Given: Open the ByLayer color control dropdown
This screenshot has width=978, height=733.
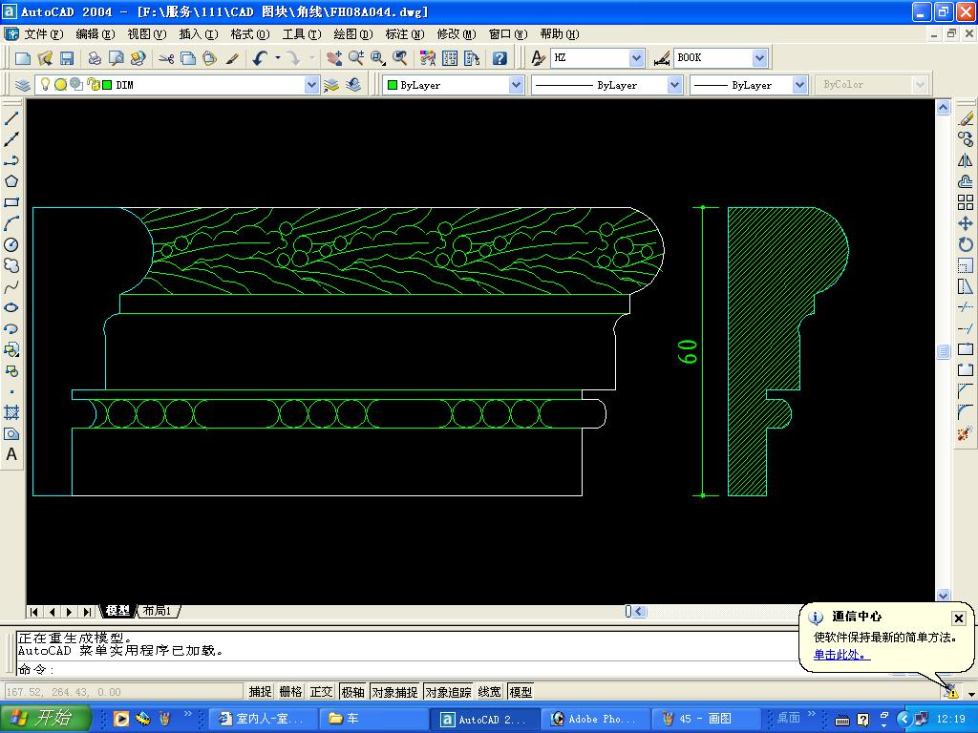Looking at the screenshot, I should pyautogui.click(x=516, y=85).
